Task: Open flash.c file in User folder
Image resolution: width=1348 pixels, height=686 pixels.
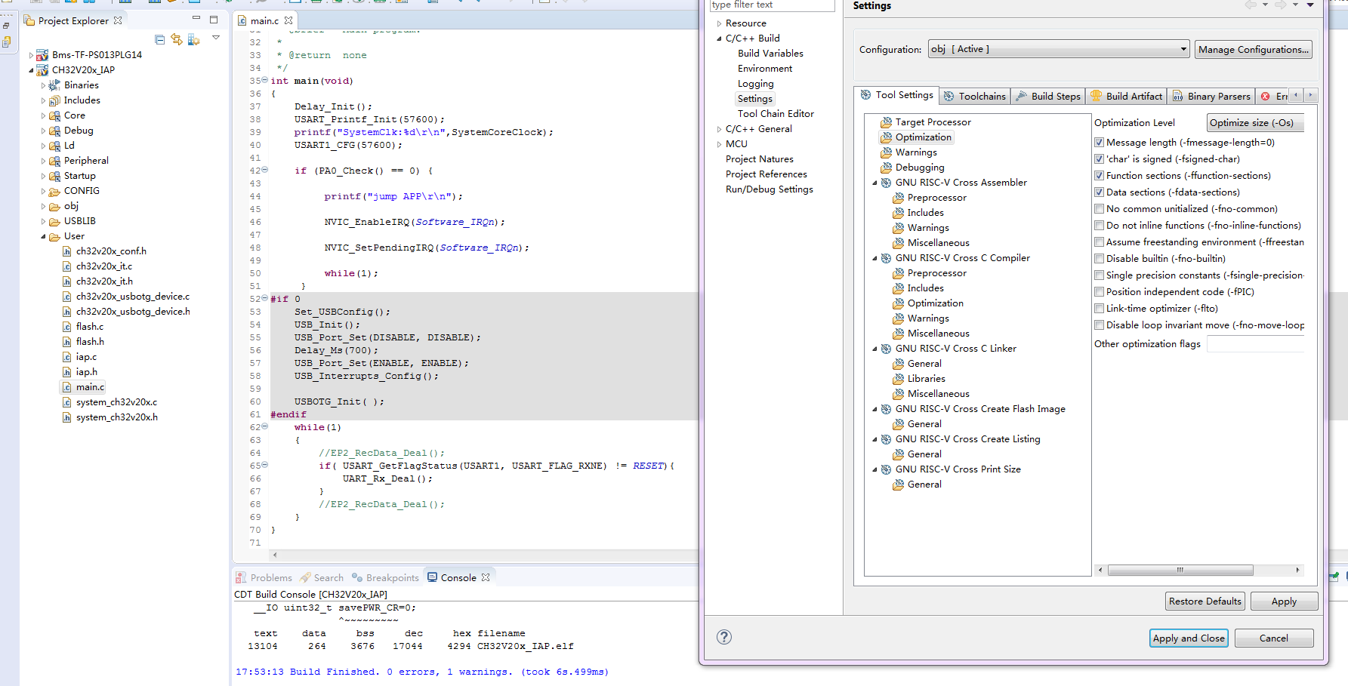Action: (90, 327)
